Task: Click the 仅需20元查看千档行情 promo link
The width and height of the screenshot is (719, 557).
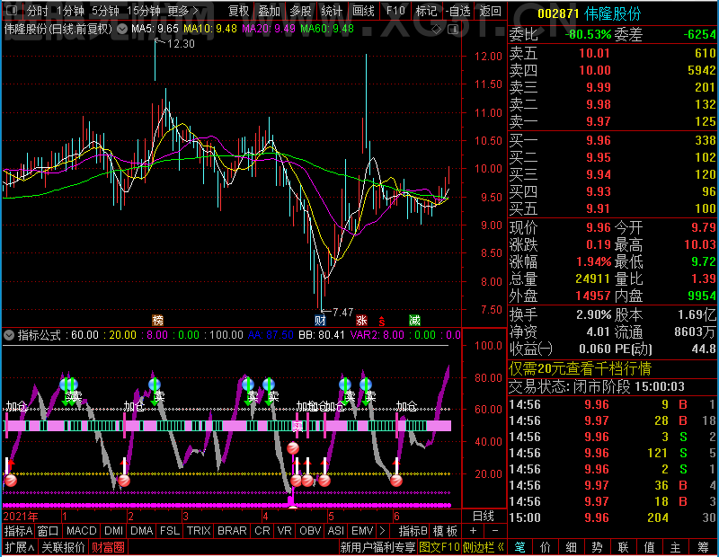Action: pos(580,368)
